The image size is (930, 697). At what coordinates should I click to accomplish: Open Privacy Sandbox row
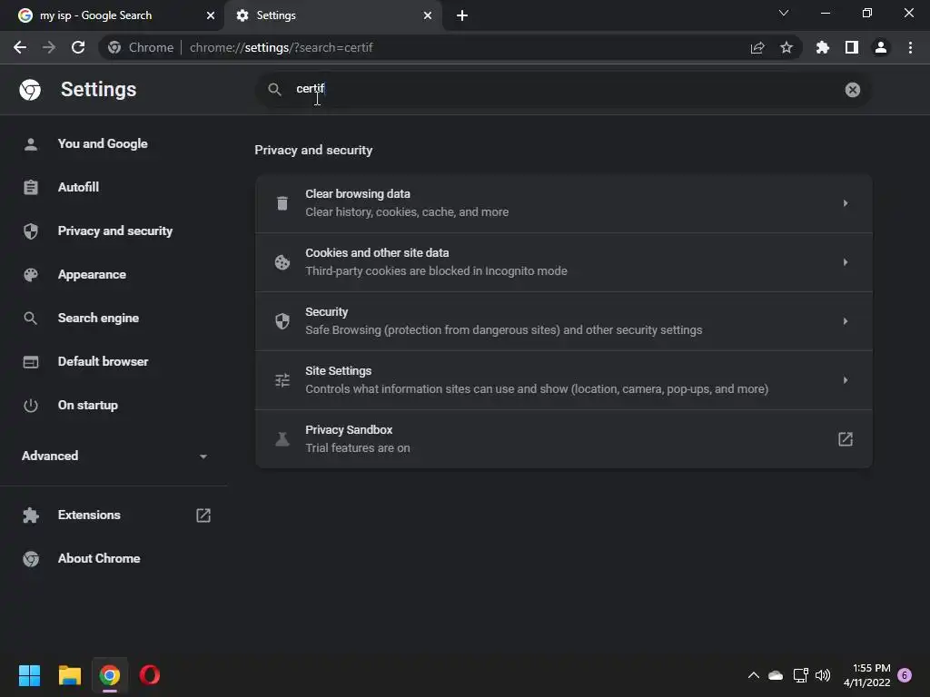(x=563, y=439)
